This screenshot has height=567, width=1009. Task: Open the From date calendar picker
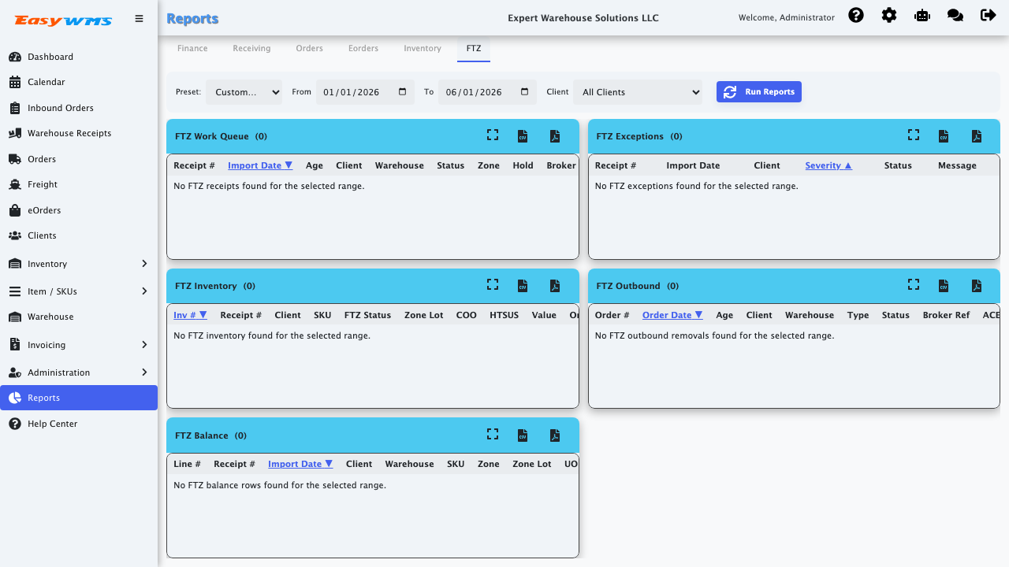point(403,92)
